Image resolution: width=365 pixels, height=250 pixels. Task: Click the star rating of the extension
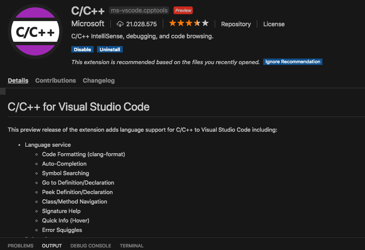(189, 23)
